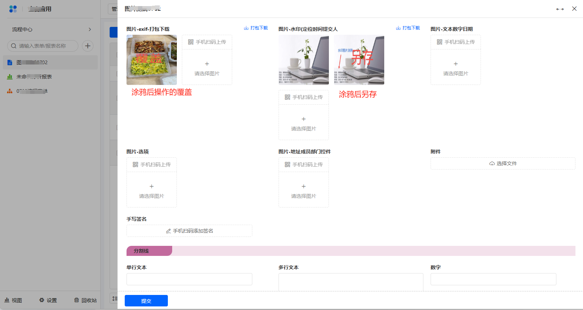Click the QR scan upload in 图片-文本数字日期

(x=455, y=42)
